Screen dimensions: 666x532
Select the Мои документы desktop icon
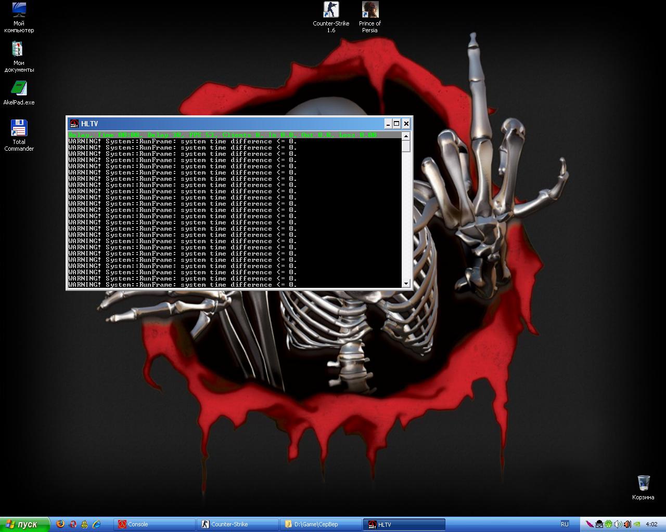(x=19, y=57)
